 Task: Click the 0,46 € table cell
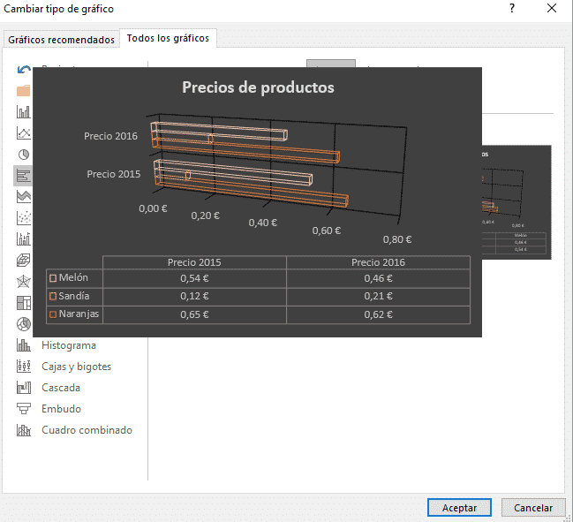(x=378, y=278)
